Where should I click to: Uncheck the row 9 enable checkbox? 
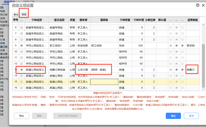click(22, 46)
